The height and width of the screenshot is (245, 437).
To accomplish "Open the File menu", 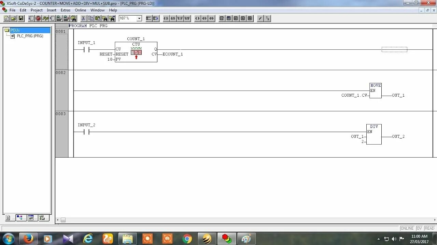I will coord(13,10).
